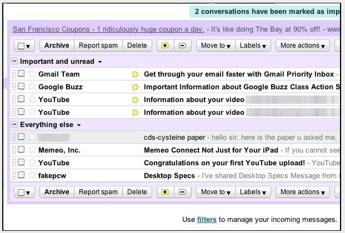Image resolution: width=345 pixels, height=233 pixels.
Task: Click the yellow importance marker on Gmail Team email
Action: click(x=134, y=74)
